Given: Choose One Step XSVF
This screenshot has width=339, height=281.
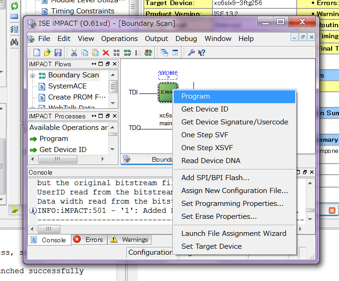Looking at the screenshot, I should 234,148.
